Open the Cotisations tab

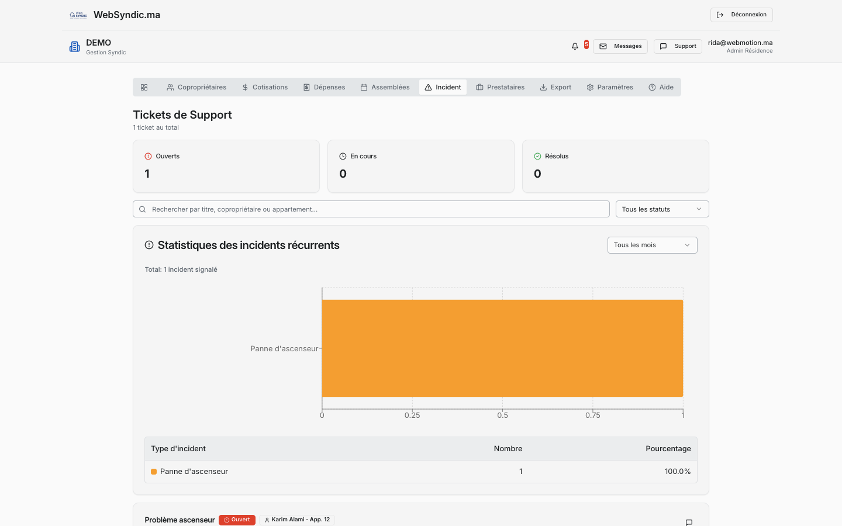point(265,87)
